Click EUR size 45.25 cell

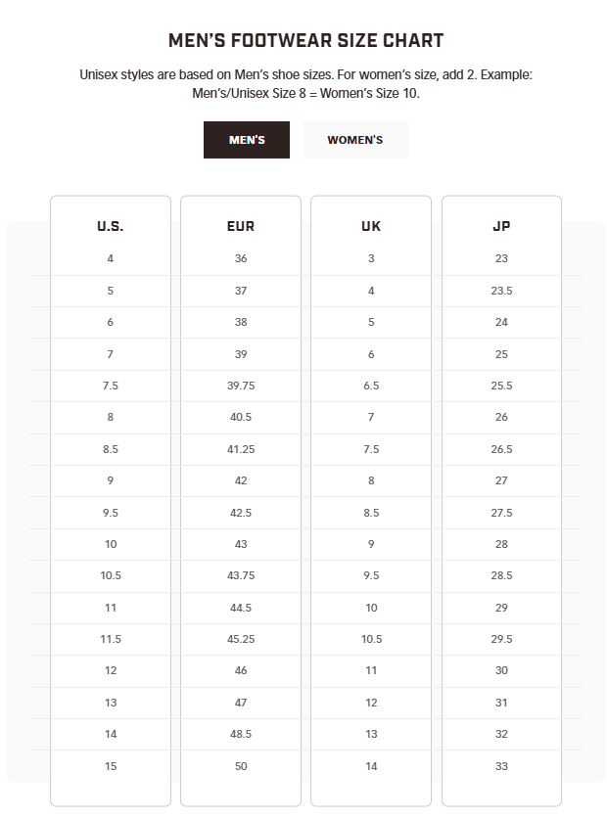[241, 639]
